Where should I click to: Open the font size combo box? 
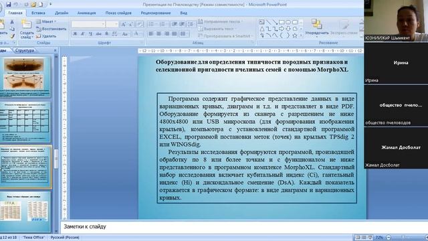click(112, 24)
